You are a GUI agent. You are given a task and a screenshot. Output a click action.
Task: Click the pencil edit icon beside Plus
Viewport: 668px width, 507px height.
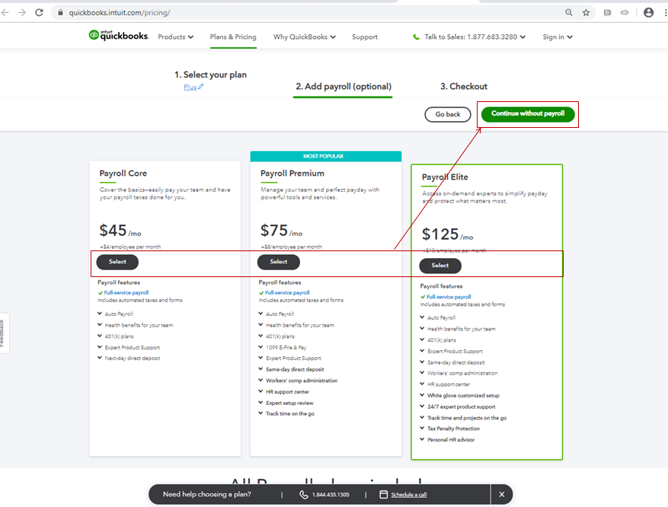pos(200,87)
